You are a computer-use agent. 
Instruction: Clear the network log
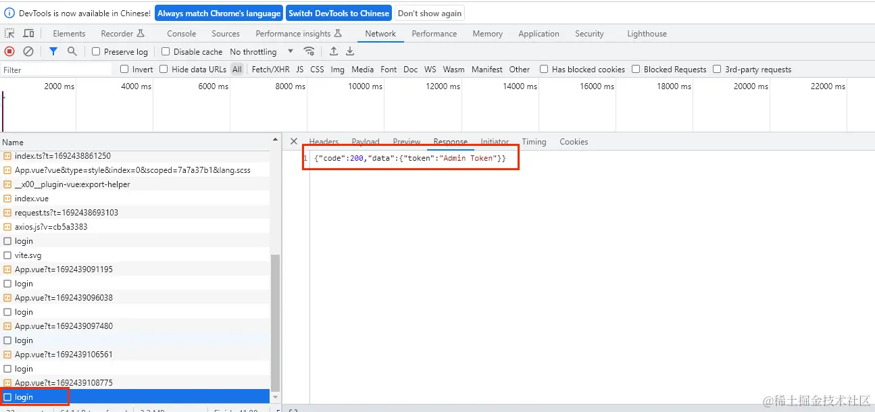[x=28, y=51]
